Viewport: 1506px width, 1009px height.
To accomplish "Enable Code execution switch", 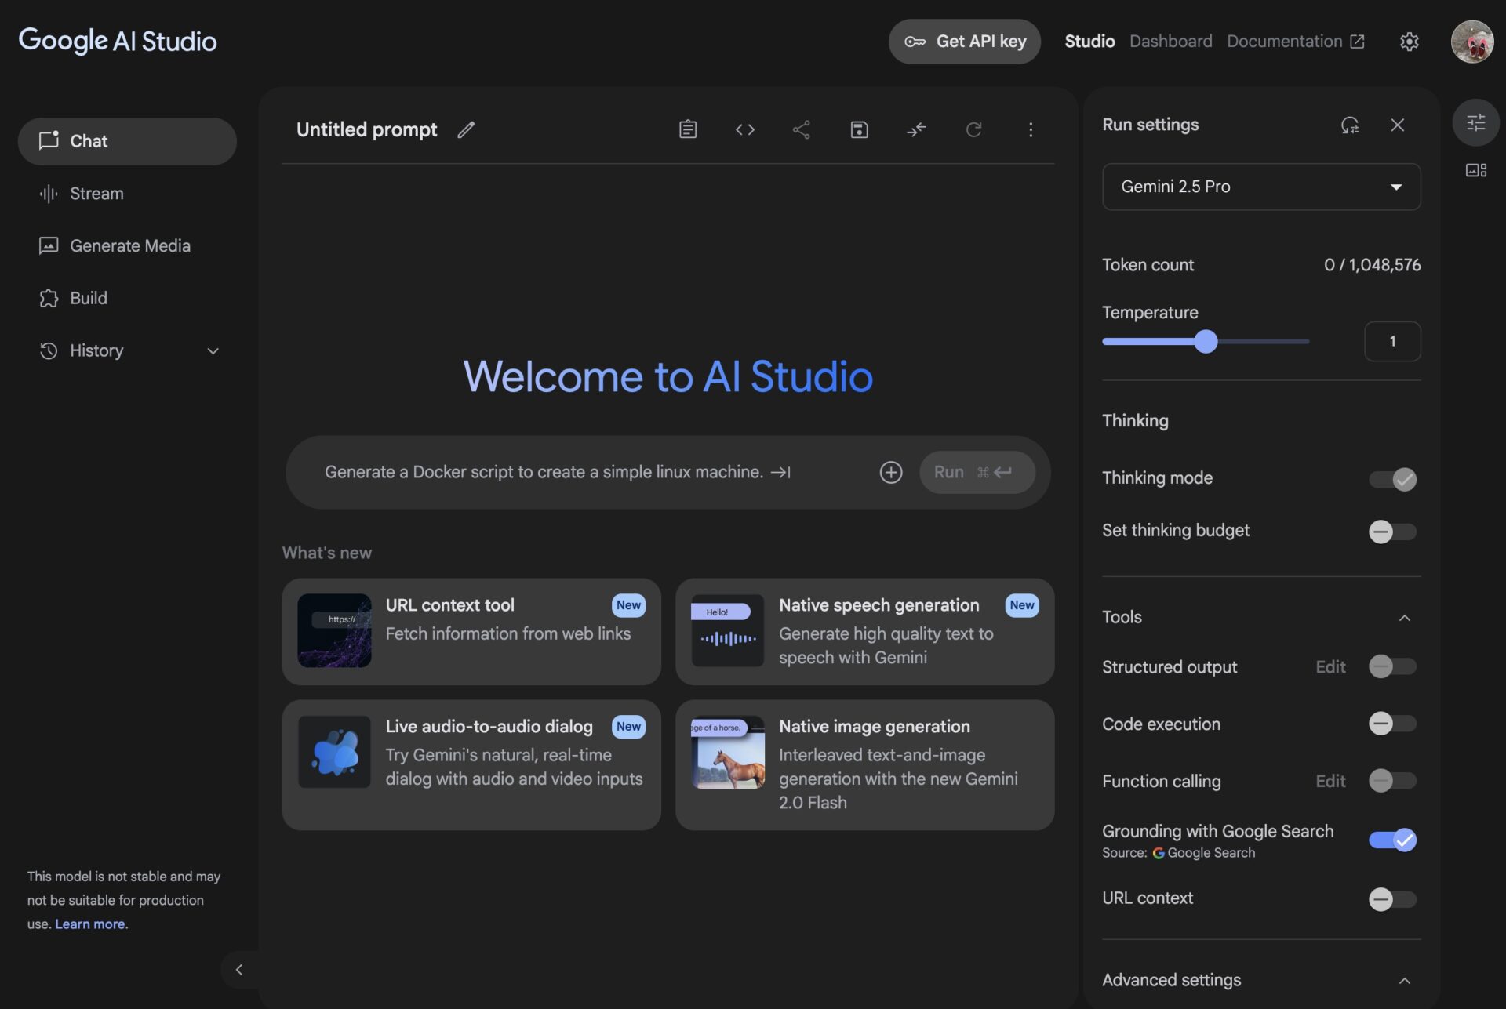I will point(1393,724).
